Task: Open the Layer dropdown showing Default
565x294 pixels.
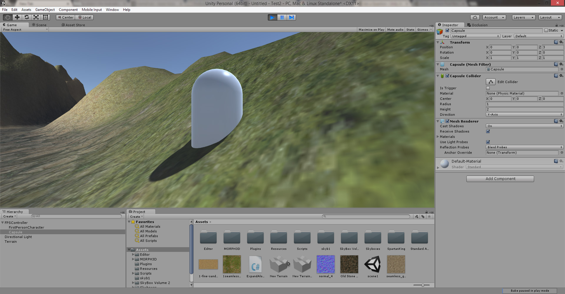Action: (x=539, y=36)
